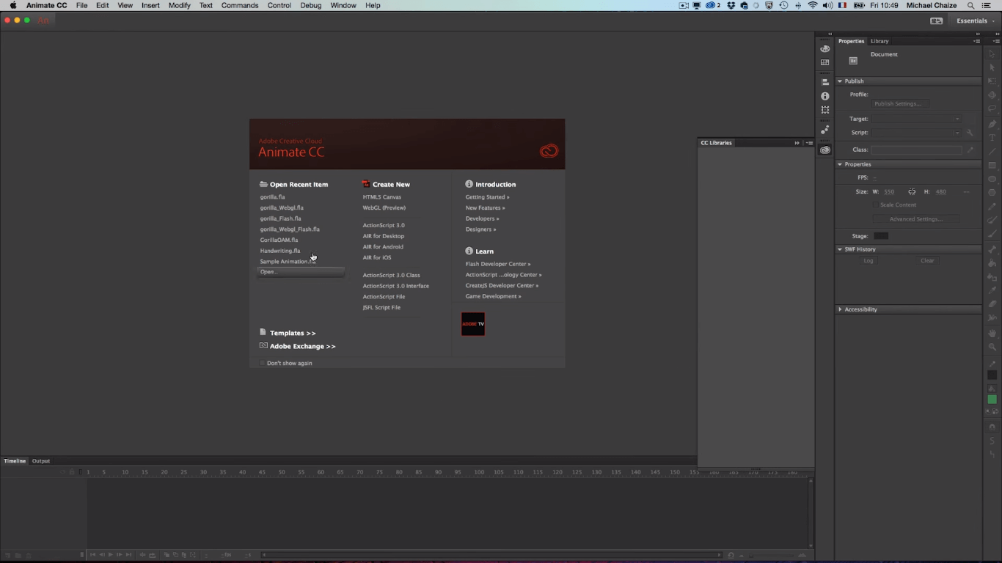The width and height of the screenshot is (1002, 563).
Task: Click the timeline Play button
Action: click(111, 555)
